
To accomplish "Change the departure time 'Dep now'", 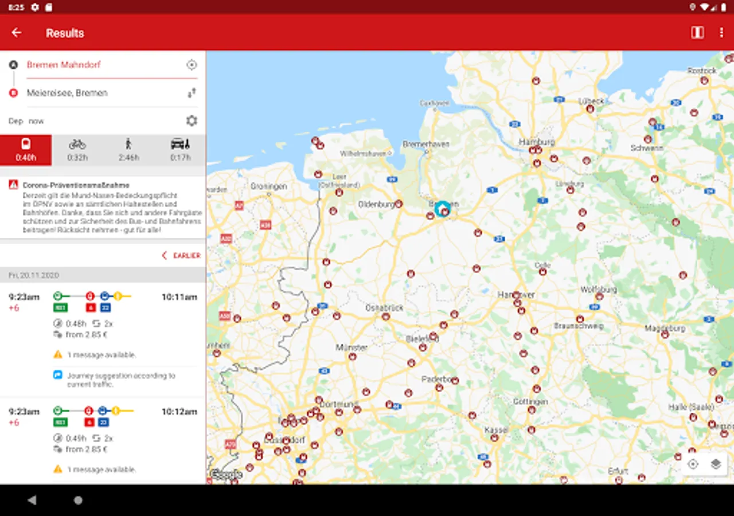I will point(26,121).
